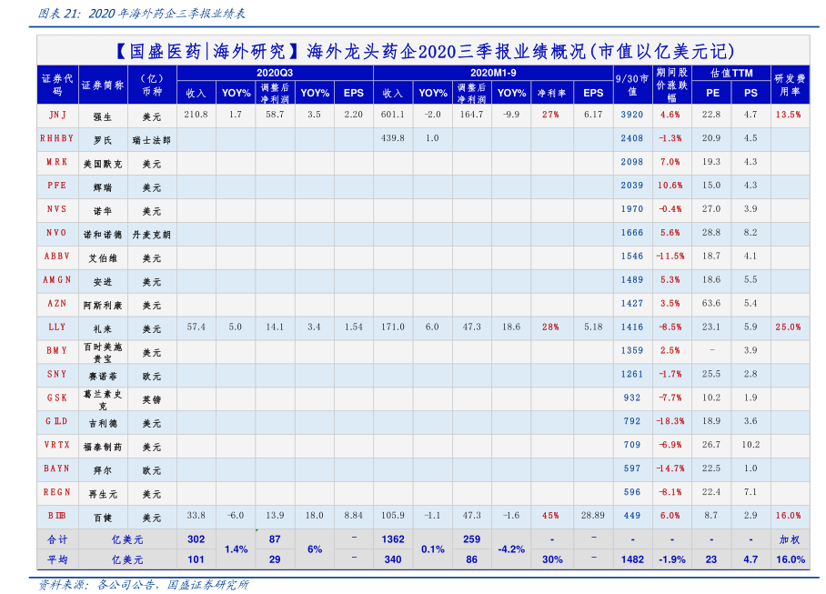Select the GILD ticker cell
Viewport: 826px width, 594px height.
click(57, 421)
